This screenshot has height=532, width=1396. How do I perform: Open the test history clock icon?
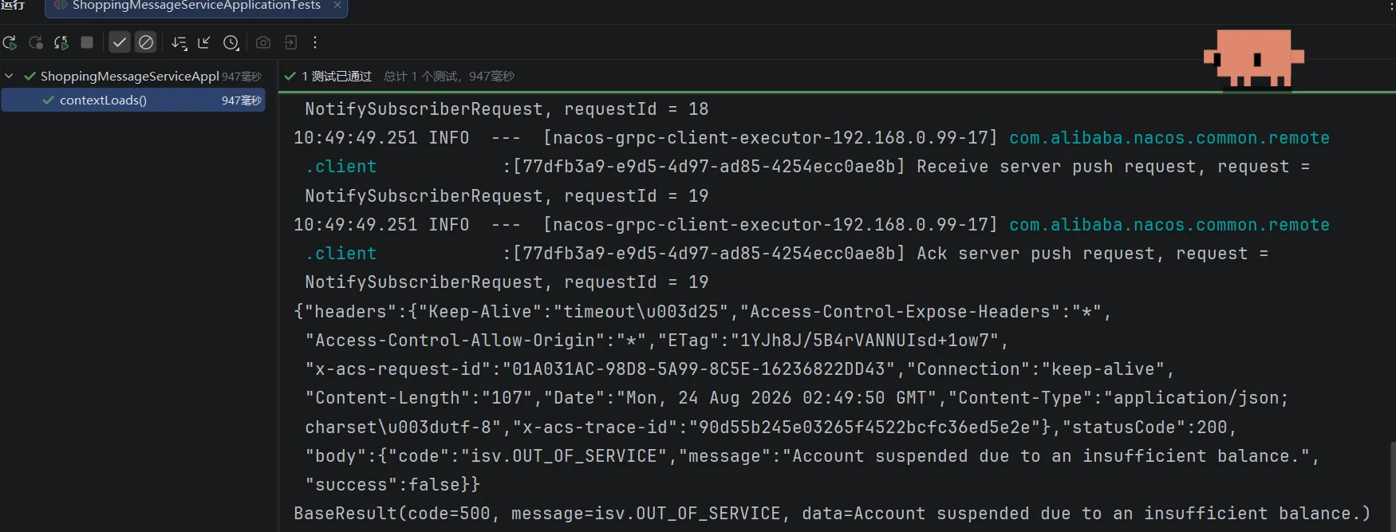(231, 43)
